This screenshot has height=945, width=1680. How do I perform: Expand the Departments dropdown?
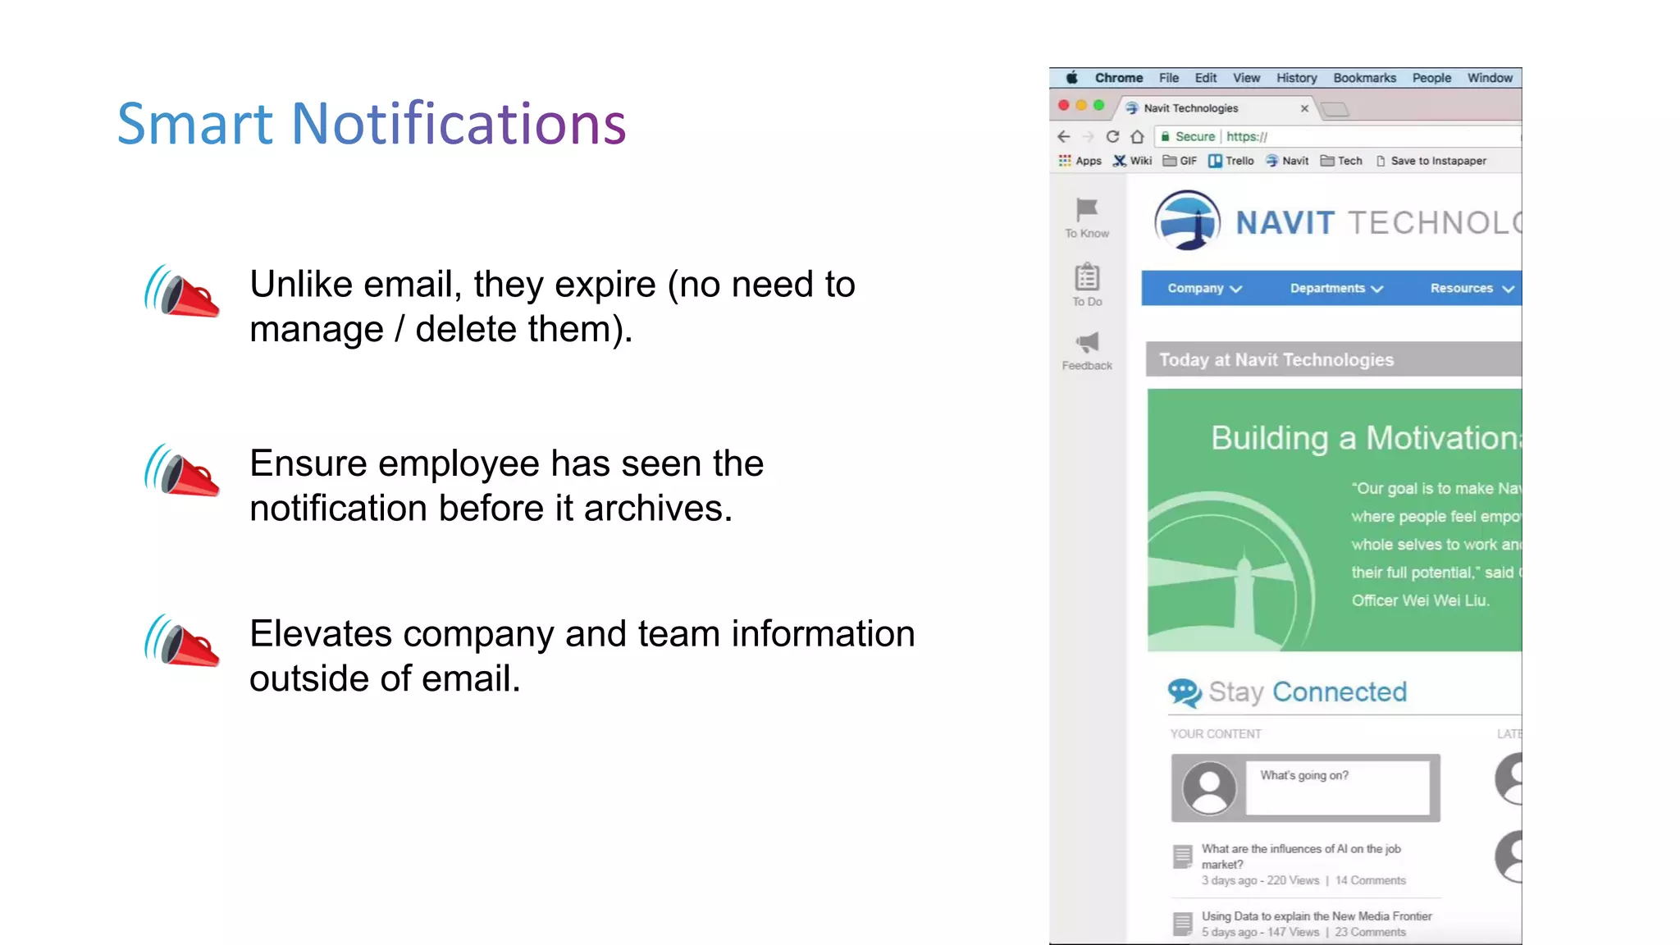1336,288
